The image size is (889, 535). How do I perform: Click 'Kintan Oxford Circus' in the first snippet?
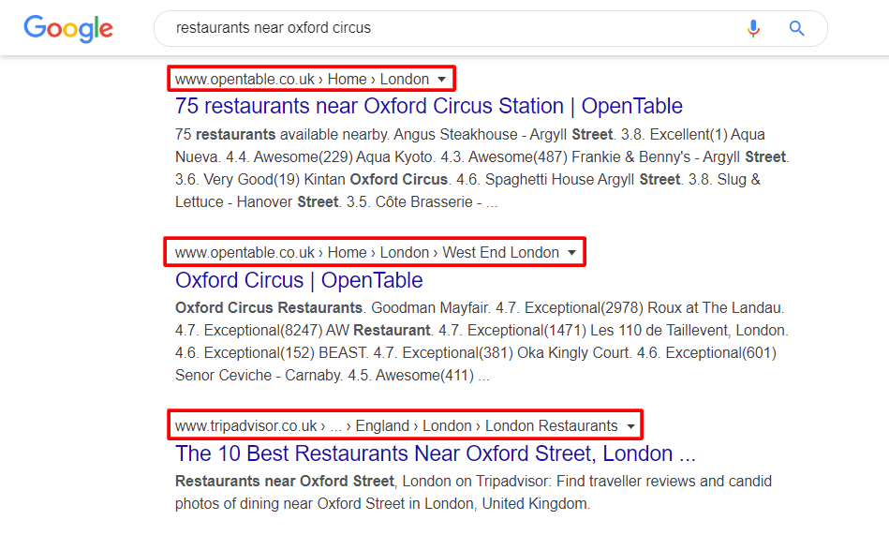click(x=376, y=179)
